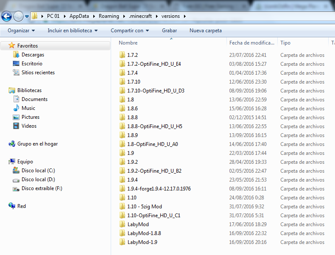Sort by the Tipo column header
The width and height of the screenshot is (335, 255).
285,43
